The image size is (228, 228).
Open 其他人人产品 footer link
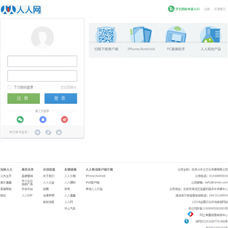click(94, 189)
